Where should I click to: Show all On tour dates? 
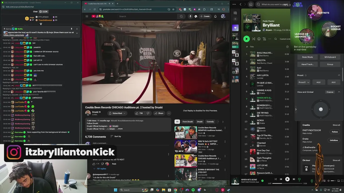coord(336,160)
